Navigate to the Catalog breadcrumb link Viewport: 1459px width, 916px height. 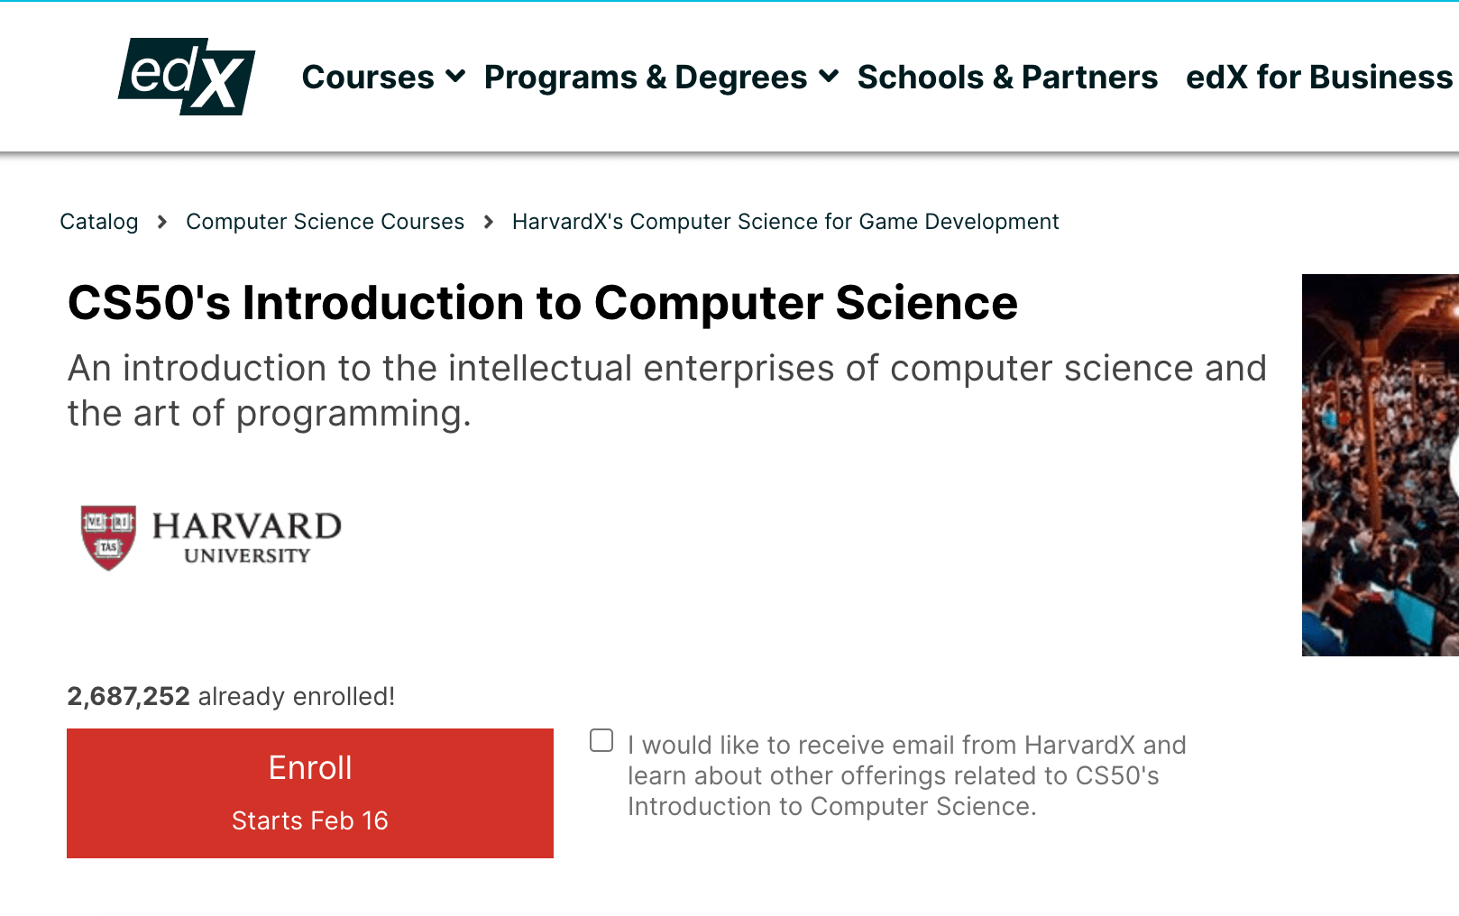coord(99,222)
